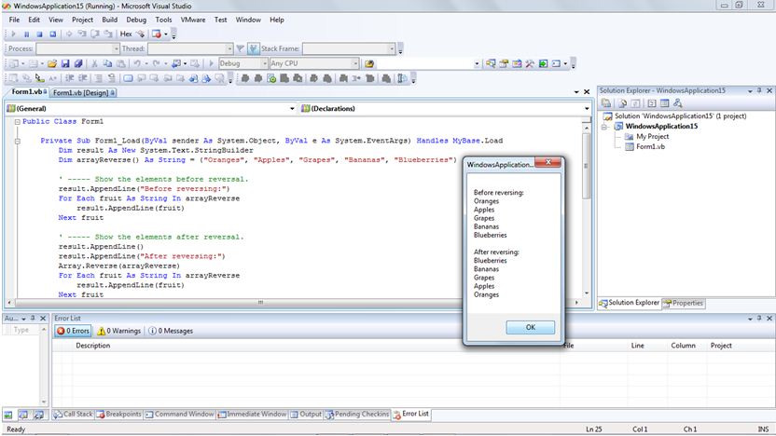Toggle the 0 Warnings filter button

[118, 331]
